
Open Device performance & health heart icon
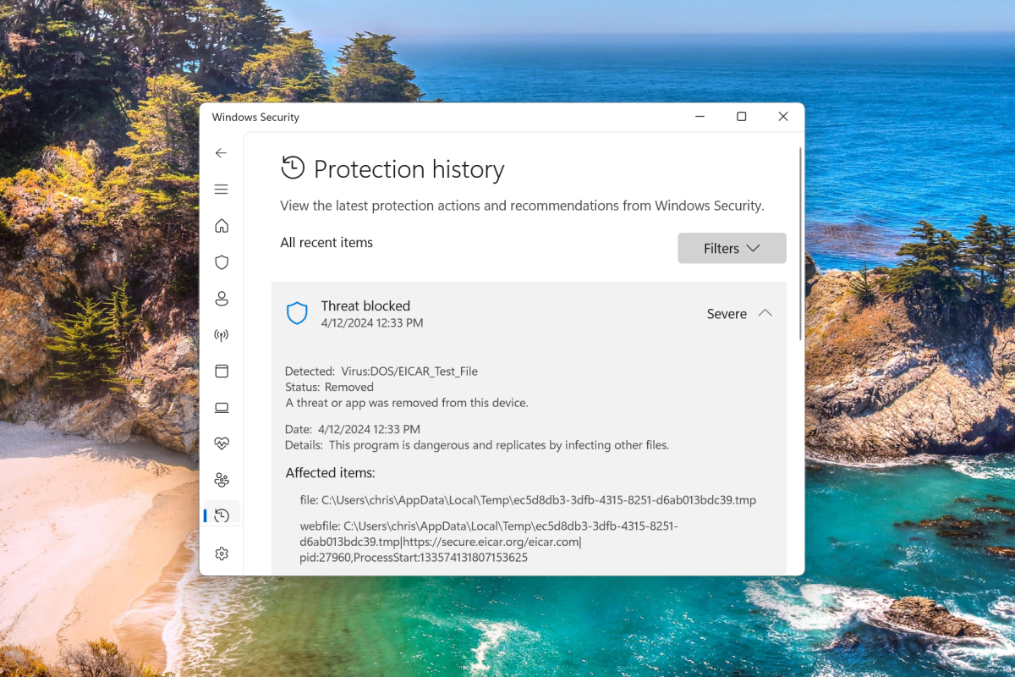coord(222,443)
